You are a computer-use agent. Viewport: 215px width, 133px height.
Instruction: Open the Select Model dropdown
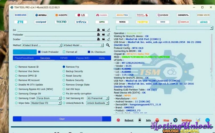(83, 45)
